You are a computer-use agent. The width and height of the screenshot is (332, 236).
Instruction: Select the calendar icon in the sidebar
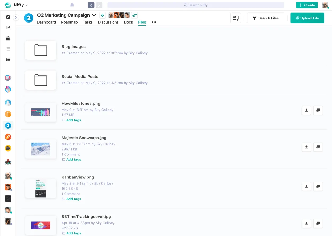8,38
